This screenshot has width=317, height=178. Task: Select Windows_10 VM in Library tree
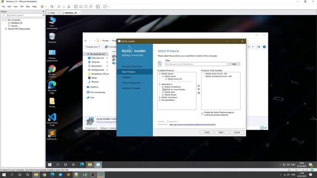click(16, 23)
